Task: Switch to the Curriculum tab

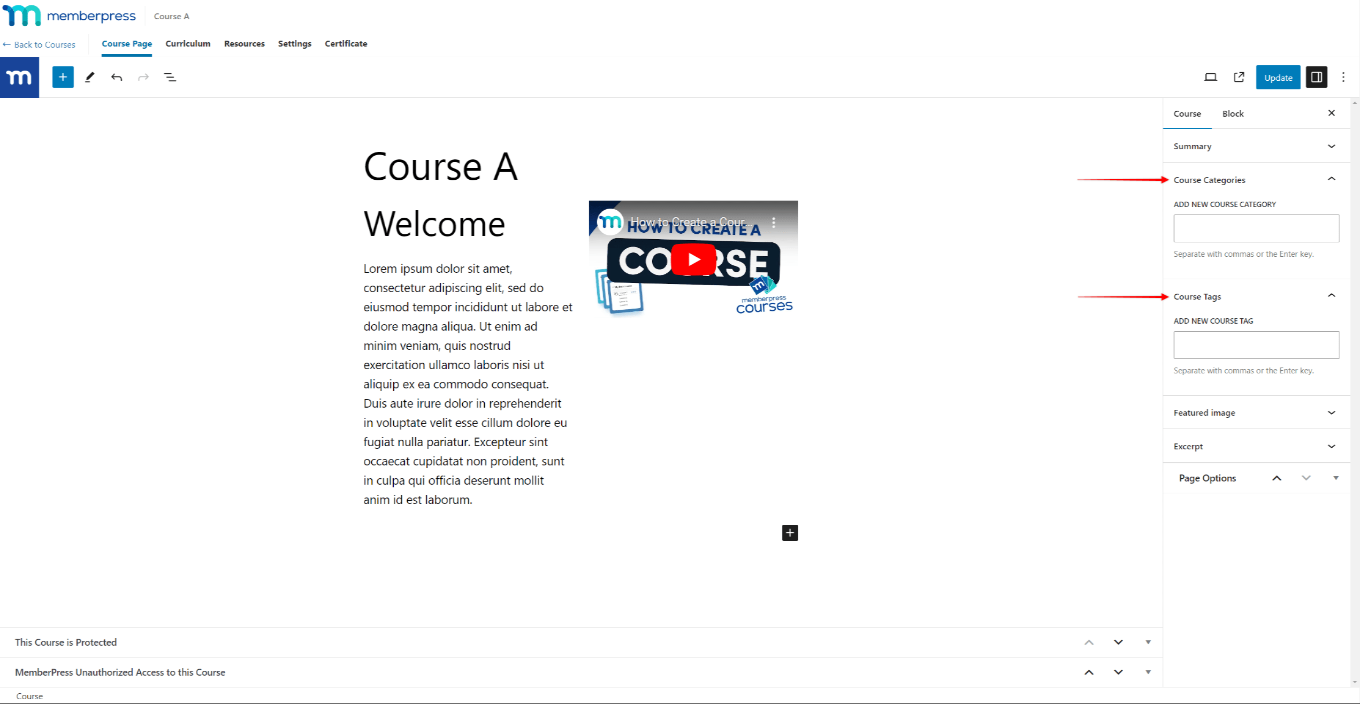Action: pos(188,43)
